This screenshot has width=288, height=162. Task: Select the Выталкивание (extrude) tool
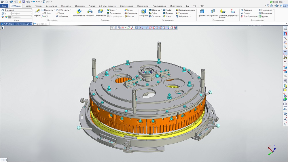click(78, 12)
